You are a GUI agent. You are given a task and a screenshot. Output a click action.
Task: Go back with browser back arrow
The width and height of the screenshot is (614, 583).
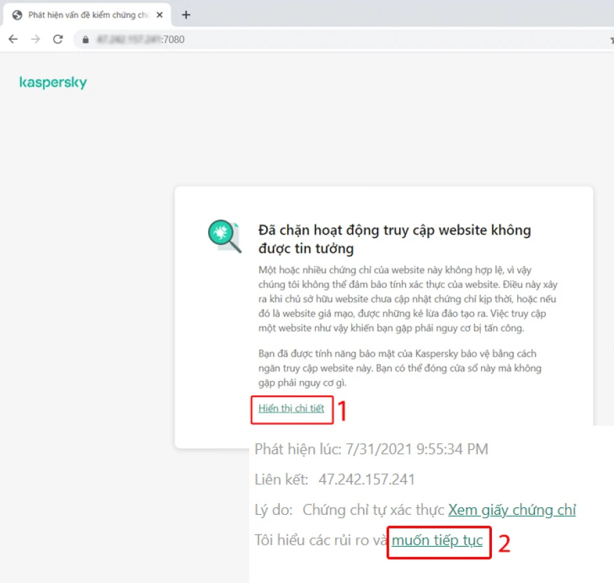14,39
